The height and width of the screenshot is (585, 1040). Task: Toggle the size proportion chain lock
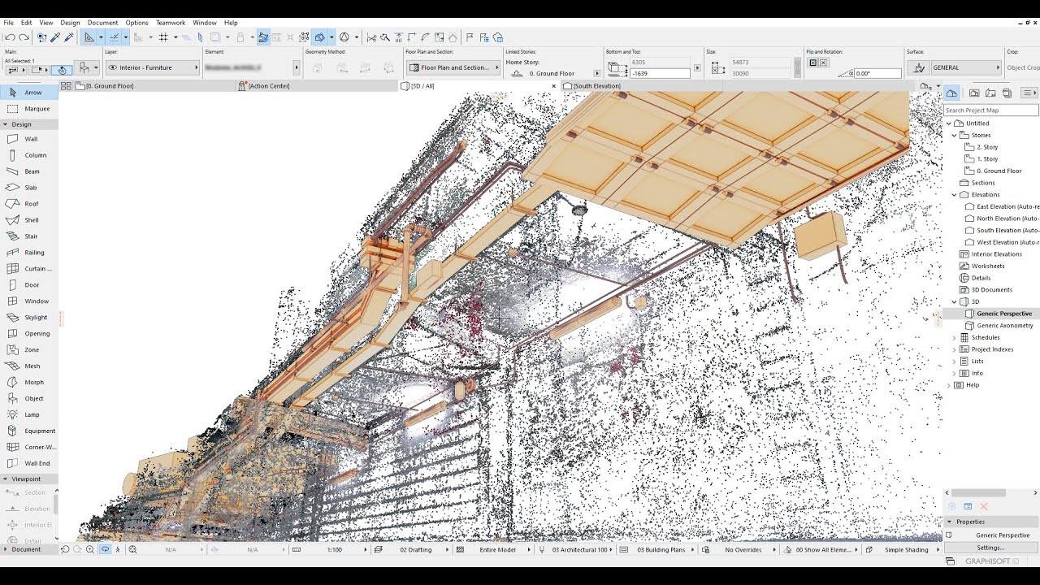797,68
